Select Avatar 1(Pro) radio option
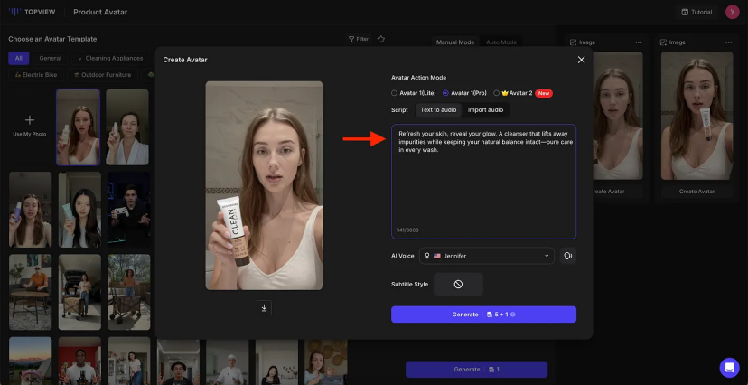 tap(464, 93)
